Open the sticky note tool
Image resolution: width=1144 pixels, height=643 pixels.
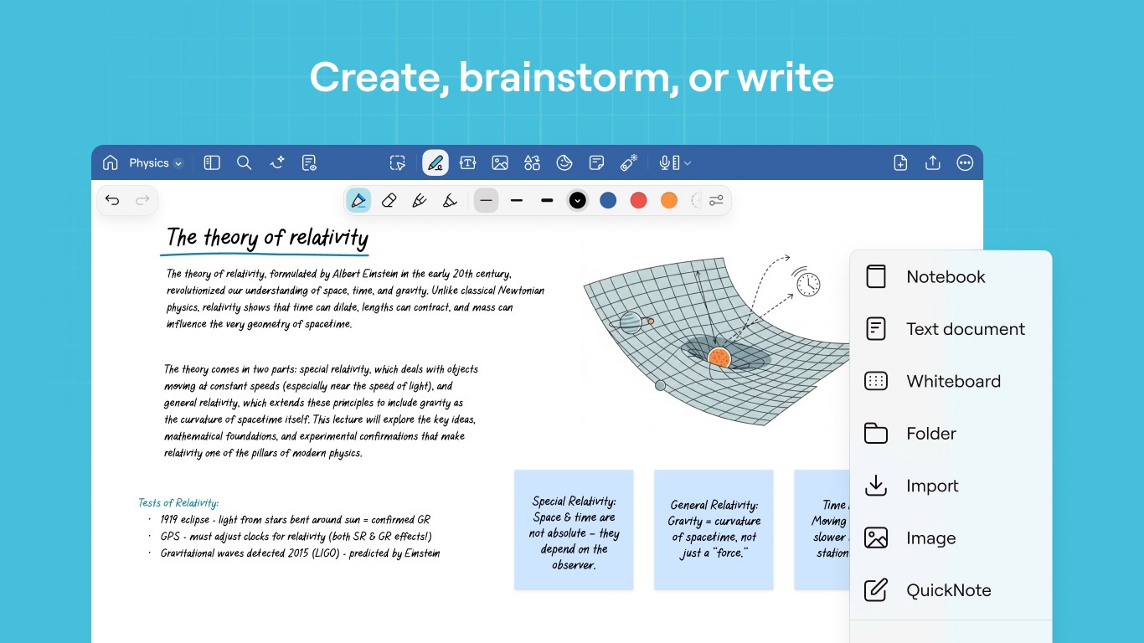(x=596, y=162)
